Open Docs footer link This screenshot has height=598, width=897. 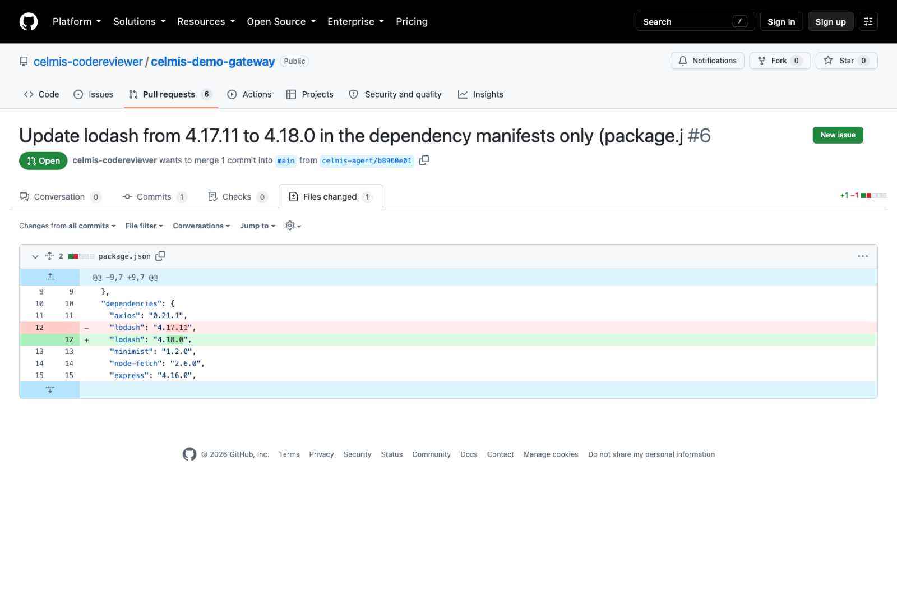click(469, 454)
